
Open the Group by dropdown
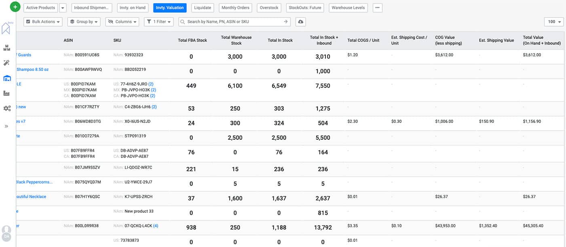tap(84, 22)
